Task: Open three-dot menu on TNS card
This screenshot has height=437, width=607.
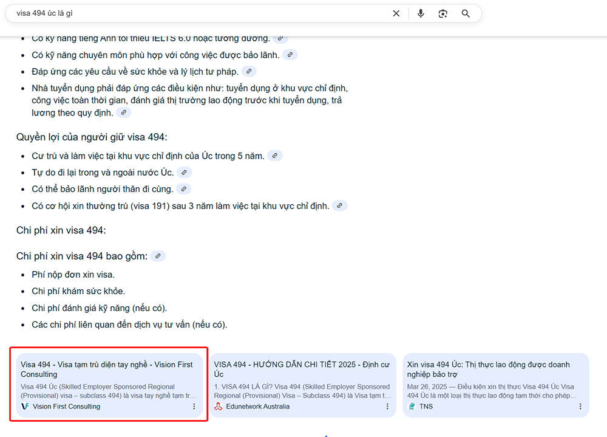Action: [580, 407]
